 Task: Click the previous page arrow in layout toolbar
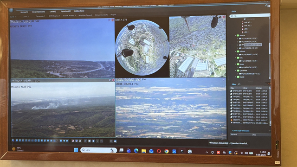[64, 141]
